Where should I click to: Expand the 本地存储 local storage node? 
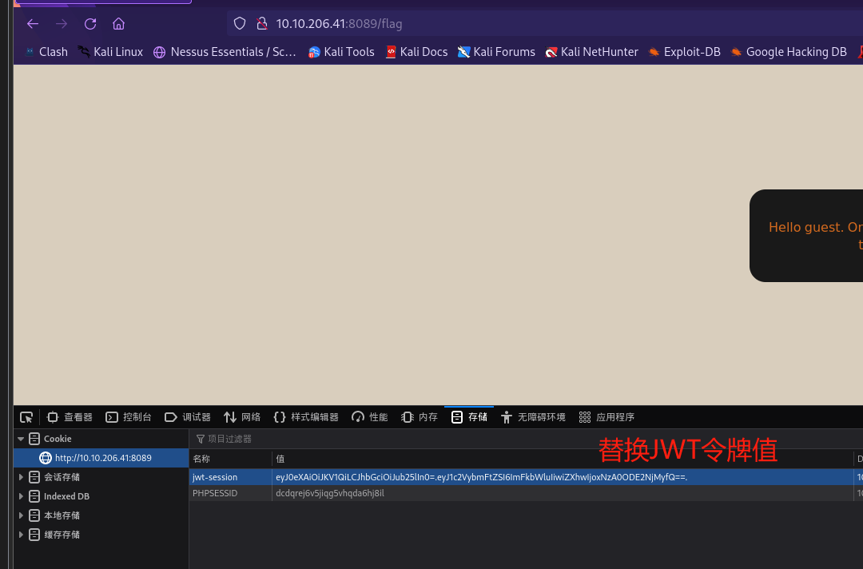click(x=21, y=515)
